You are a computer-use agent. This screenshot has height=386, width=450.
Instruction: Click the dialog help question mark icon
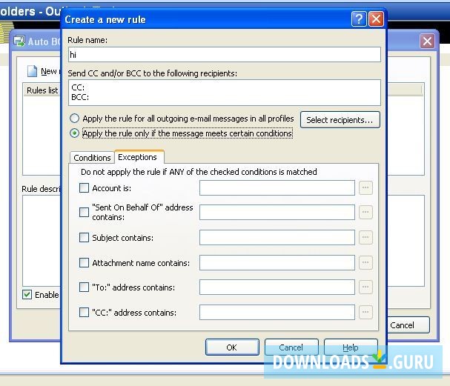[x=359, y=19]
